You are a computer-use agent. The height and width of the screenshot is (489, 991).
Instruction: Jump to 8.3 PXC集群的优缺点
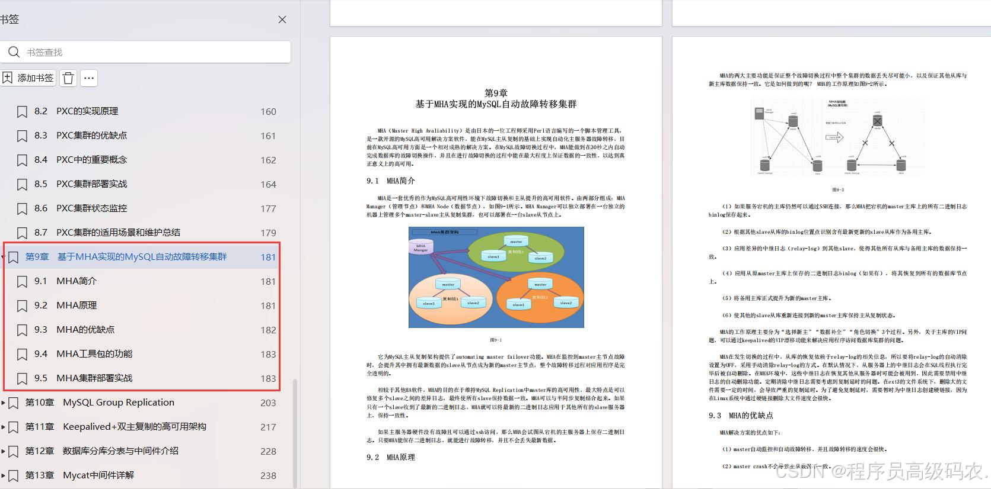[x=81, y=136]
